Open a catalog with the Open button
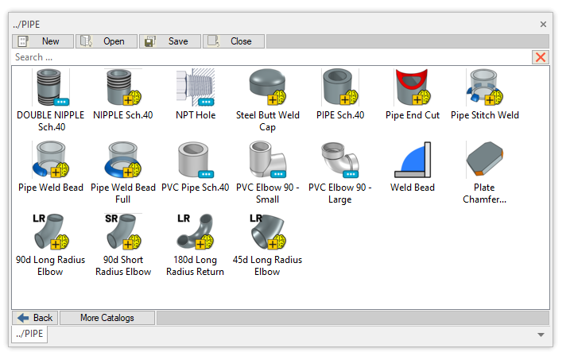 tap(107, 41)
